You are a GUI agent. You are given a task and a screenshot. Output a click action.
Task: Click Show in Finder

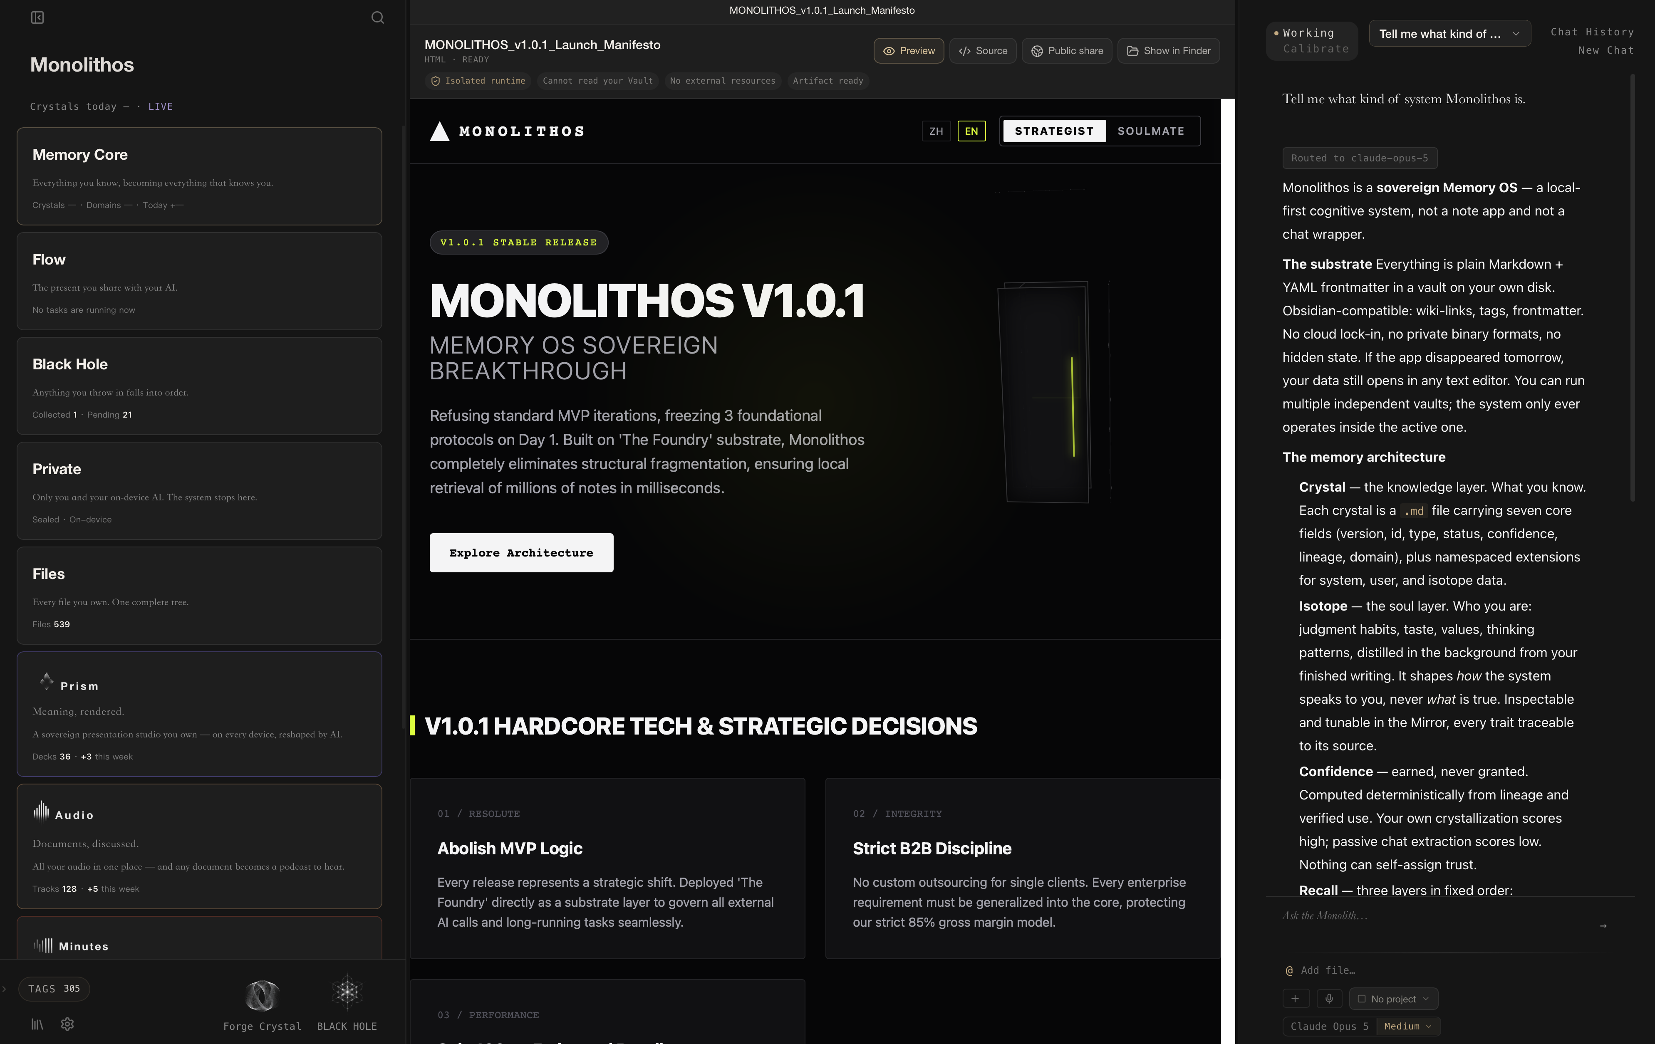[x=1168, y=51]
